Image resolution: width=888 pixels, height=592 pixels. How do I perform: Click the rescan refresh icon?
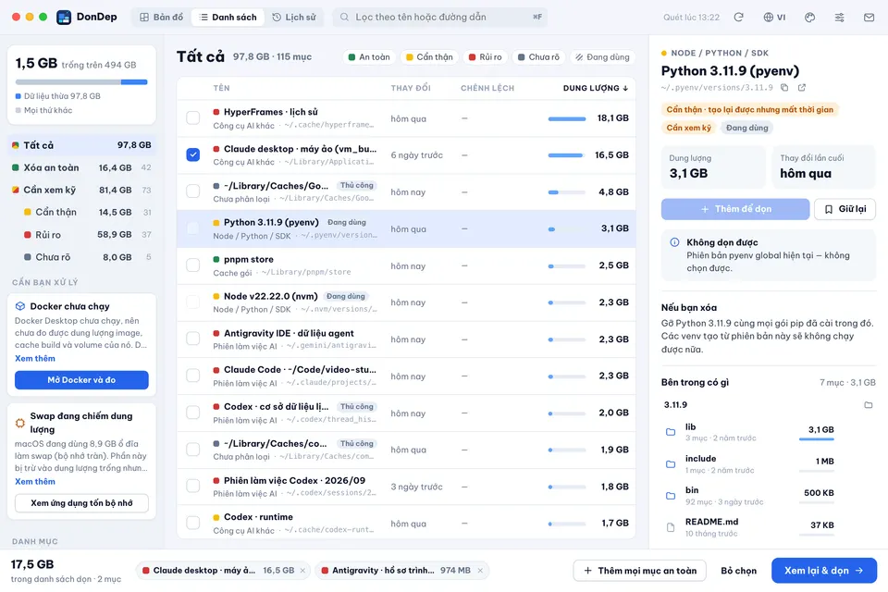738,17
